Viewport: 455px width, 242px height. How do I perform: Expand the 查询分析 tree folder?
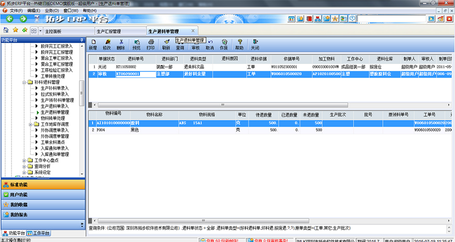click(24, 166)
